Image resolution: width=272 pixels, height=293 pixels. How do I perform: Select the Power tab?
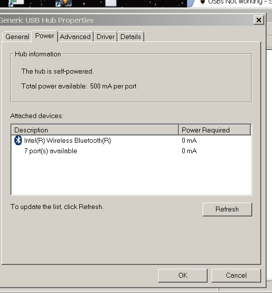[x=45, y=36]
